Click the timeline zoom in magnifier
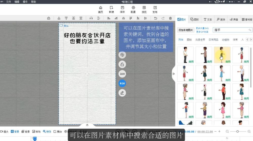The width and height of the screenshot is (253, 141). click(x=249, y=131)
